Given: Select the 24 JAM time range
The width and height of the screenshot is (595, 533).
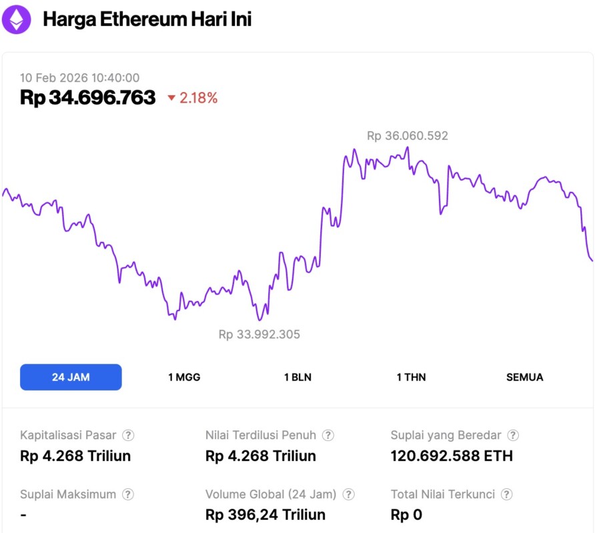Looking at the screenshot, I should (x=71, y=377).
